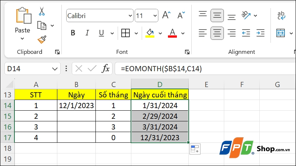This screenshot has height=166, width=296.
Task: Click the Orientation text rotation icon
Action: [246, 15]
